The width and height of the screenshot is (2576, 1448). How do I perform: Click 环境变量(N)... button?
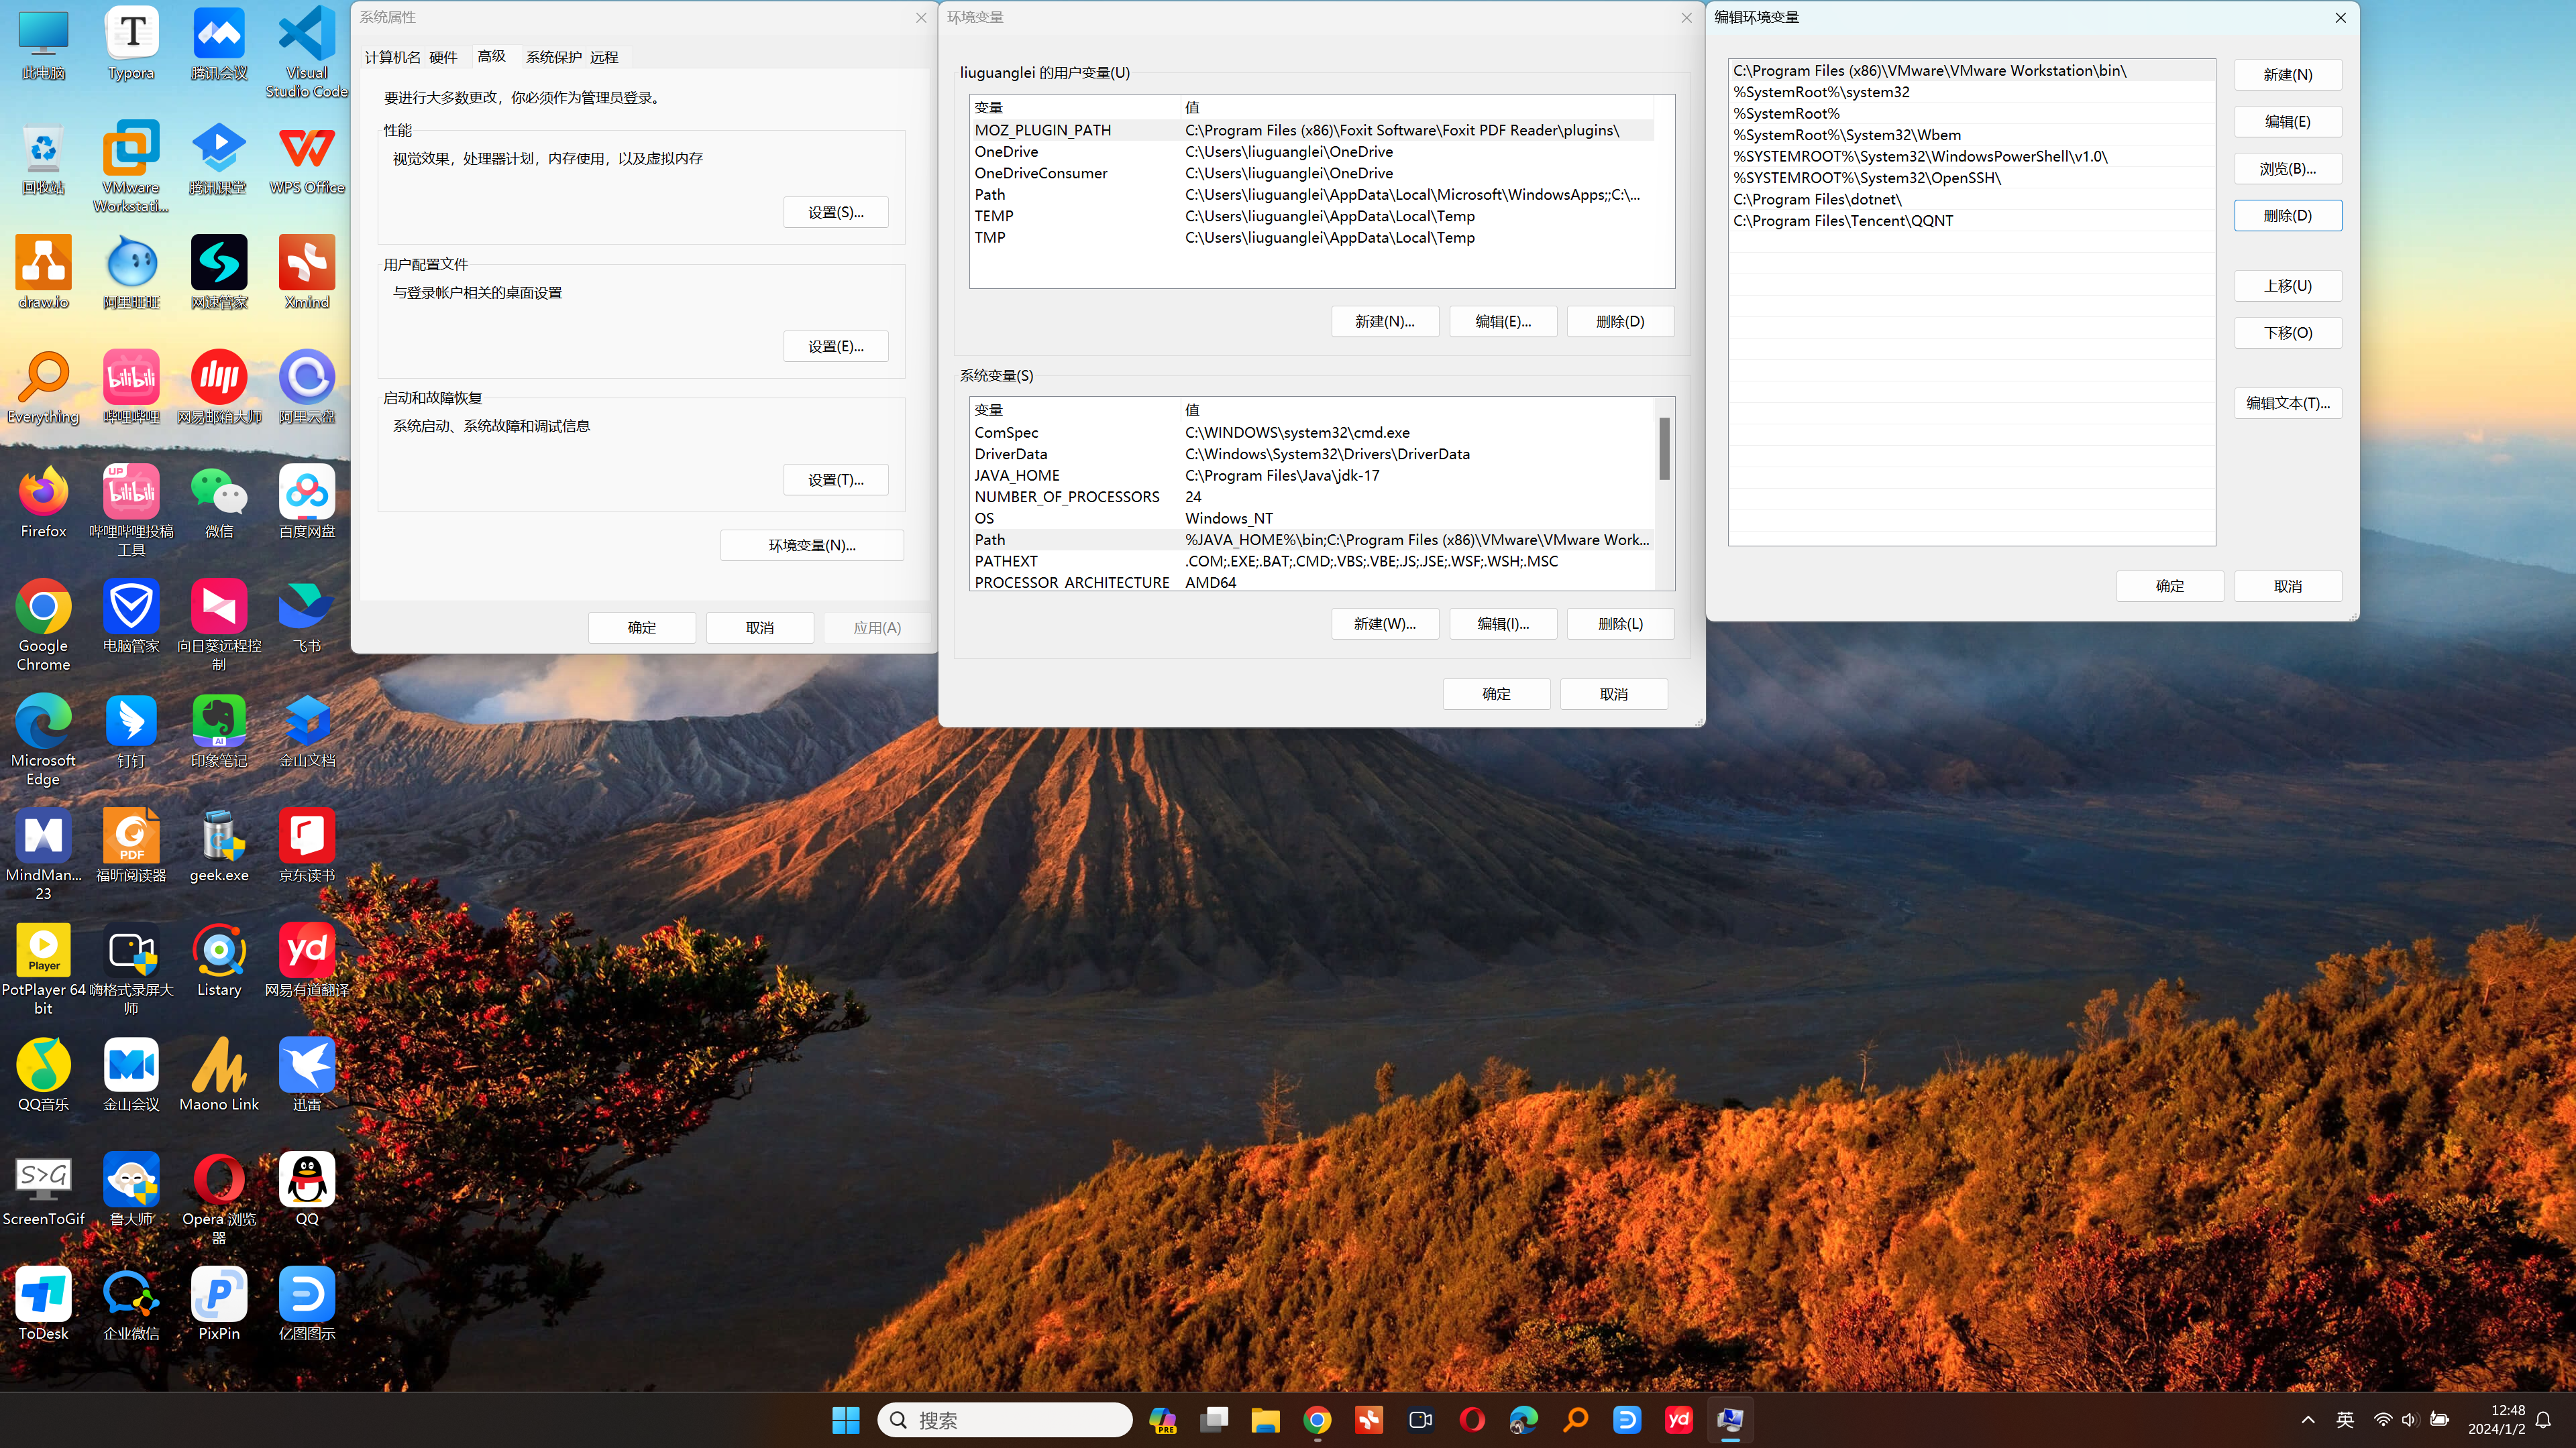[811, 544]
